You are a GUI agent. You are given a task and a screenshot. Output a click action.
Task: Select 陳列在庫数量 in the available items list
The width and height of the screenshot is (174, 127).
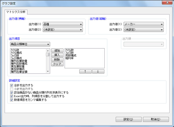tap(19, 61)
